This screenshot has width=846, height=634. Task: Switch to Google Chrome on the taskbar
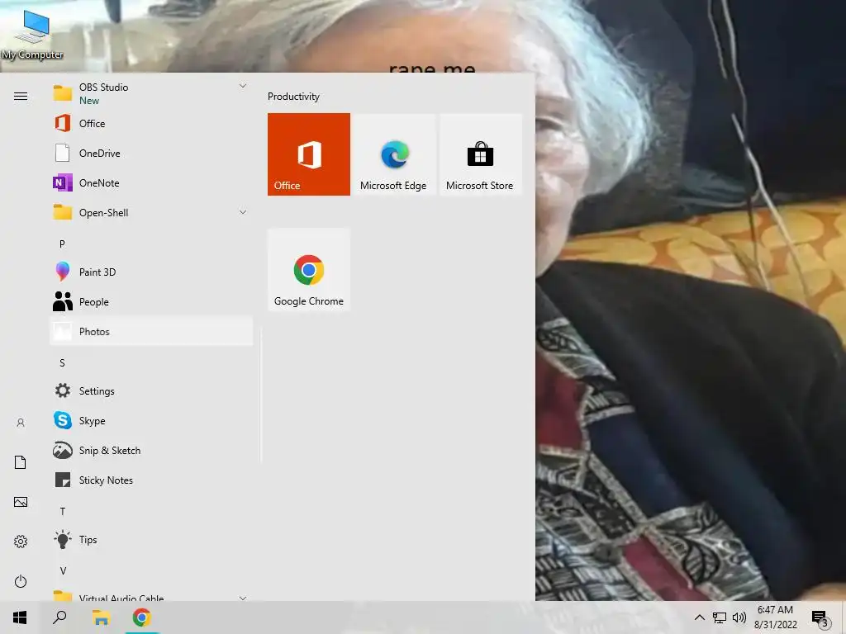[x=142, y=617]
